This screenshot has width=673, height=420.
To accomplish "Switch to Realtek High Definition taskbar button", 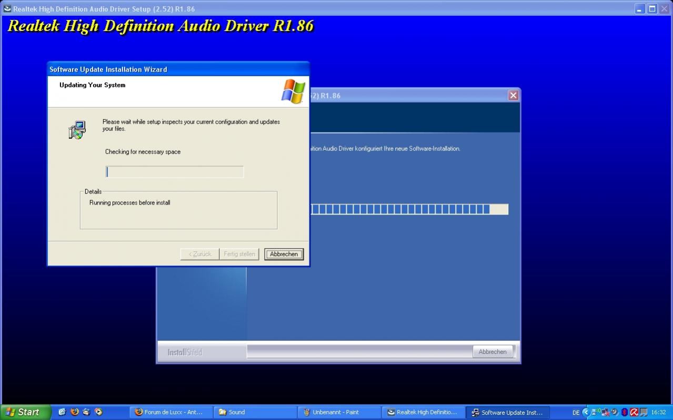I will 424,412.
